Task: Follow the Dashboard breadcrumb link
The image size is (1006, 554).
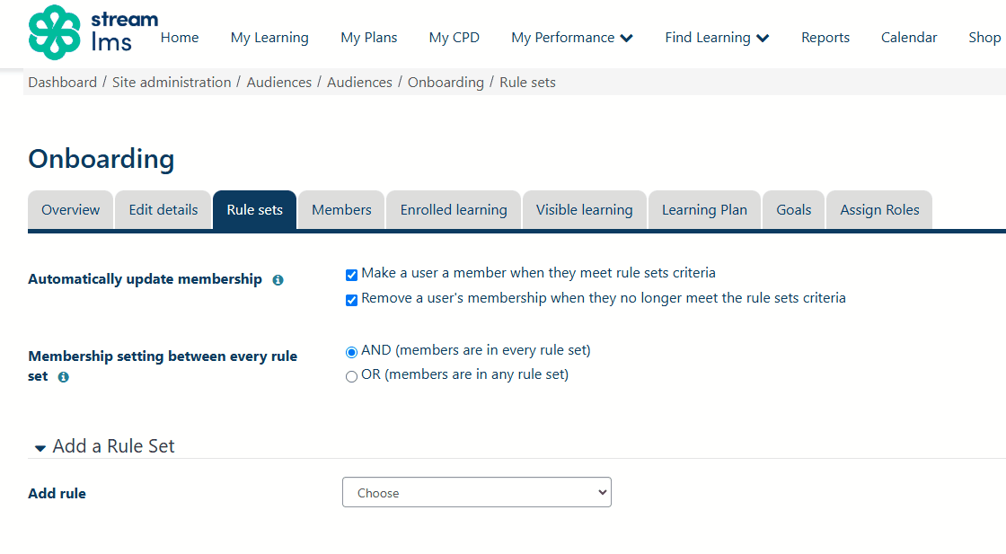Action: [x=62, y=82]
